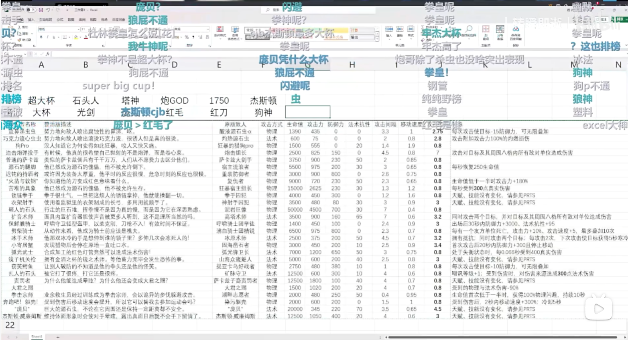
Task: Save the workbook from quick access toolbar
Action: [x=41, y=10]
